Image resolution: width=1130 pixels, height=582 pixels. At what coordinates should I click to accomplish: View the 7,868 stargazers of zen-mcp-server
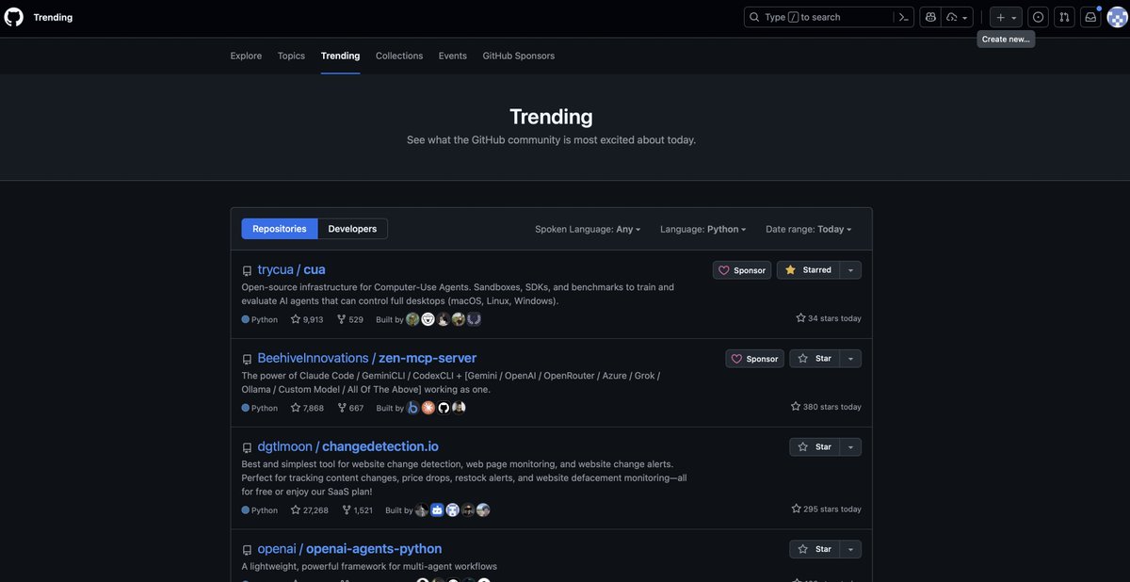click(x=307, y=408)
